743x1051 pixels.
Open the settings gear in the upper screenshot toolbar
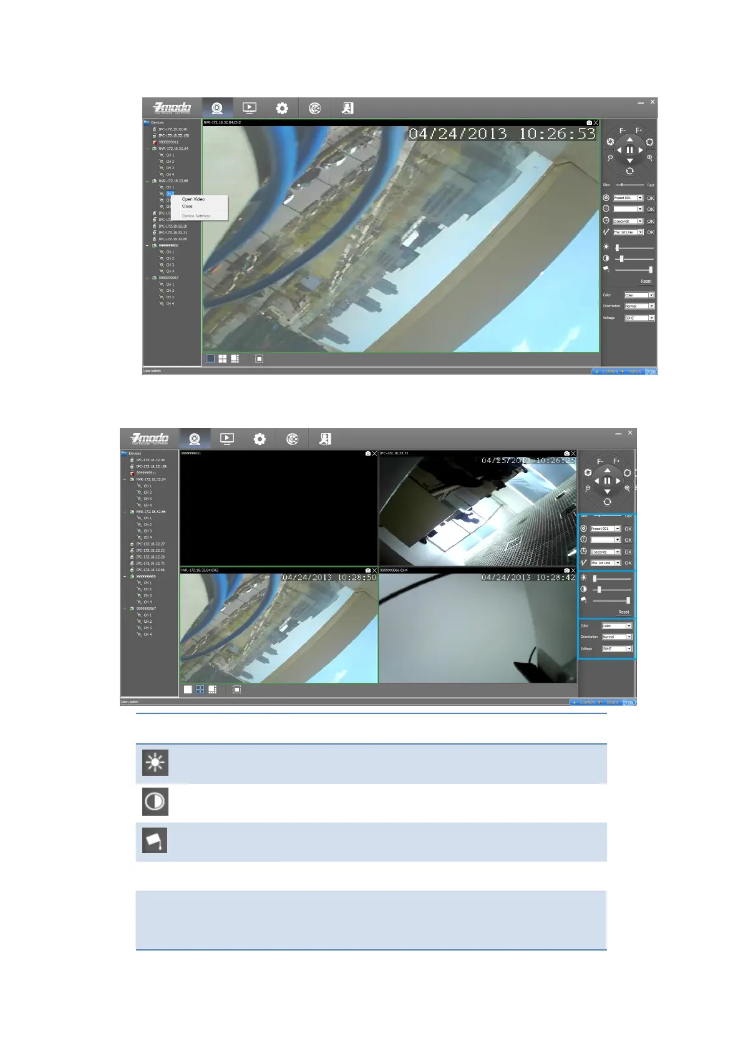pyautogui.click(x=282, y=109)
